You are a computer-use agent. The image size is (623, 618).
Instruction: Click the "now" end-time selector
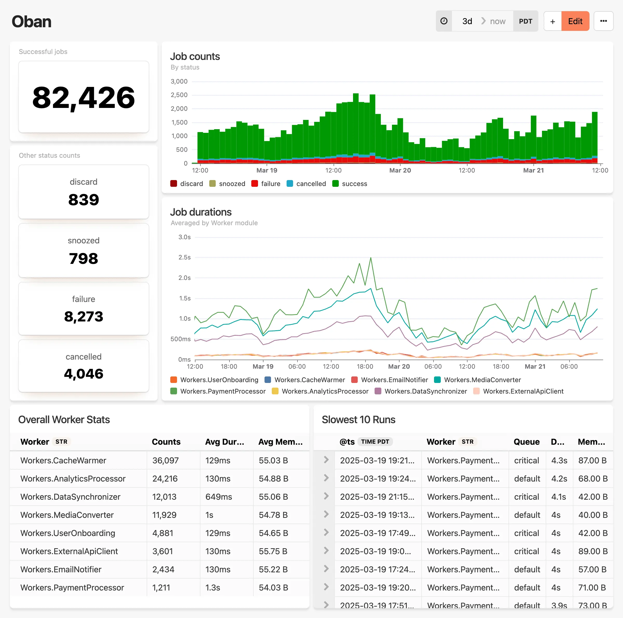498,21
